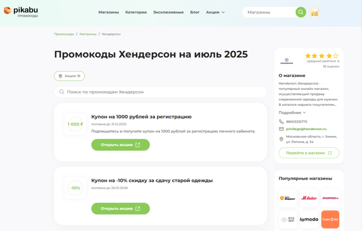The height and width of the screenshot is (231, 362).
Task: Open Яндекс Маркет store logo
Action: click(x=287, y=198)
